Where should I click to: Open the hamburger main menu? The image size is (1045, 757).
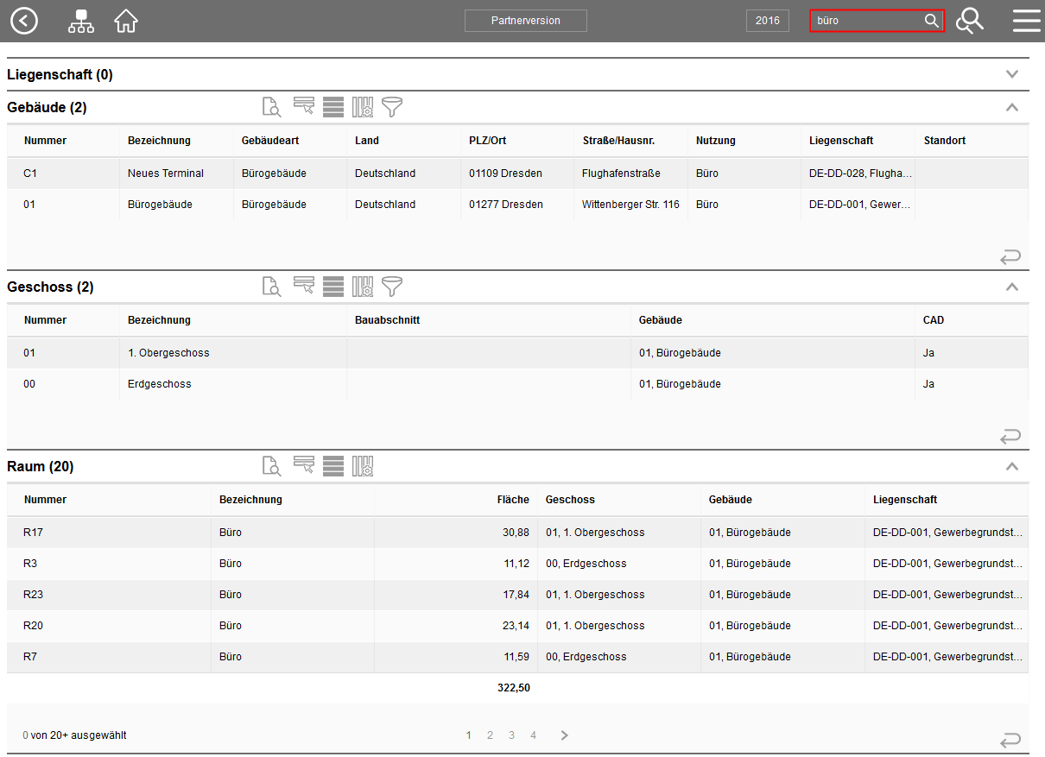[1027, 21]
